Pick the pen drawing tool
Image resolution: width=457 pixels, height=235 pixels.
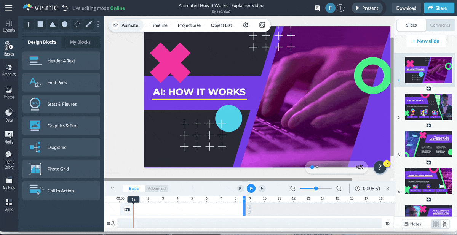click(89, 24)
